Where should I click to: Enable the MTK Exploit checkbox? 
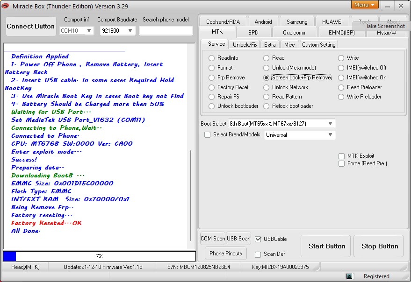click(x=341, y=156)
